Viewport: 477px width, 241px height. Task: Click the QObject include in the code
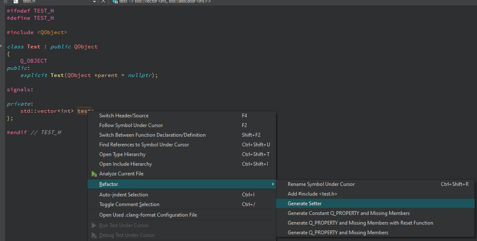coord(52,32)
